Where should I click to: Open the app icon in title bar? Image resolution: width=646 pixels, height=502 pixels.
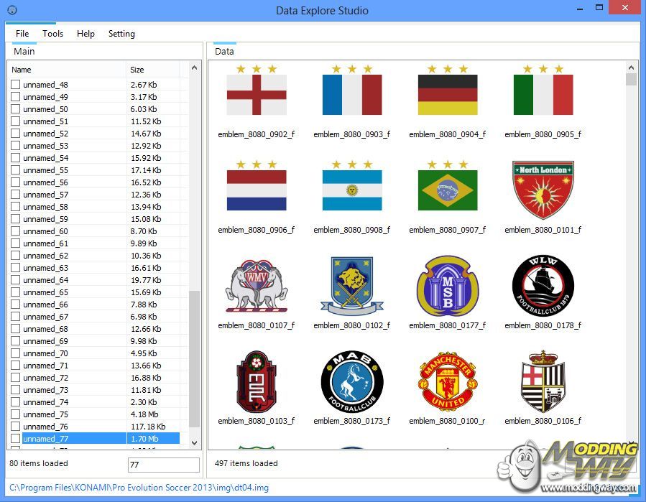(x=12, y=11)
